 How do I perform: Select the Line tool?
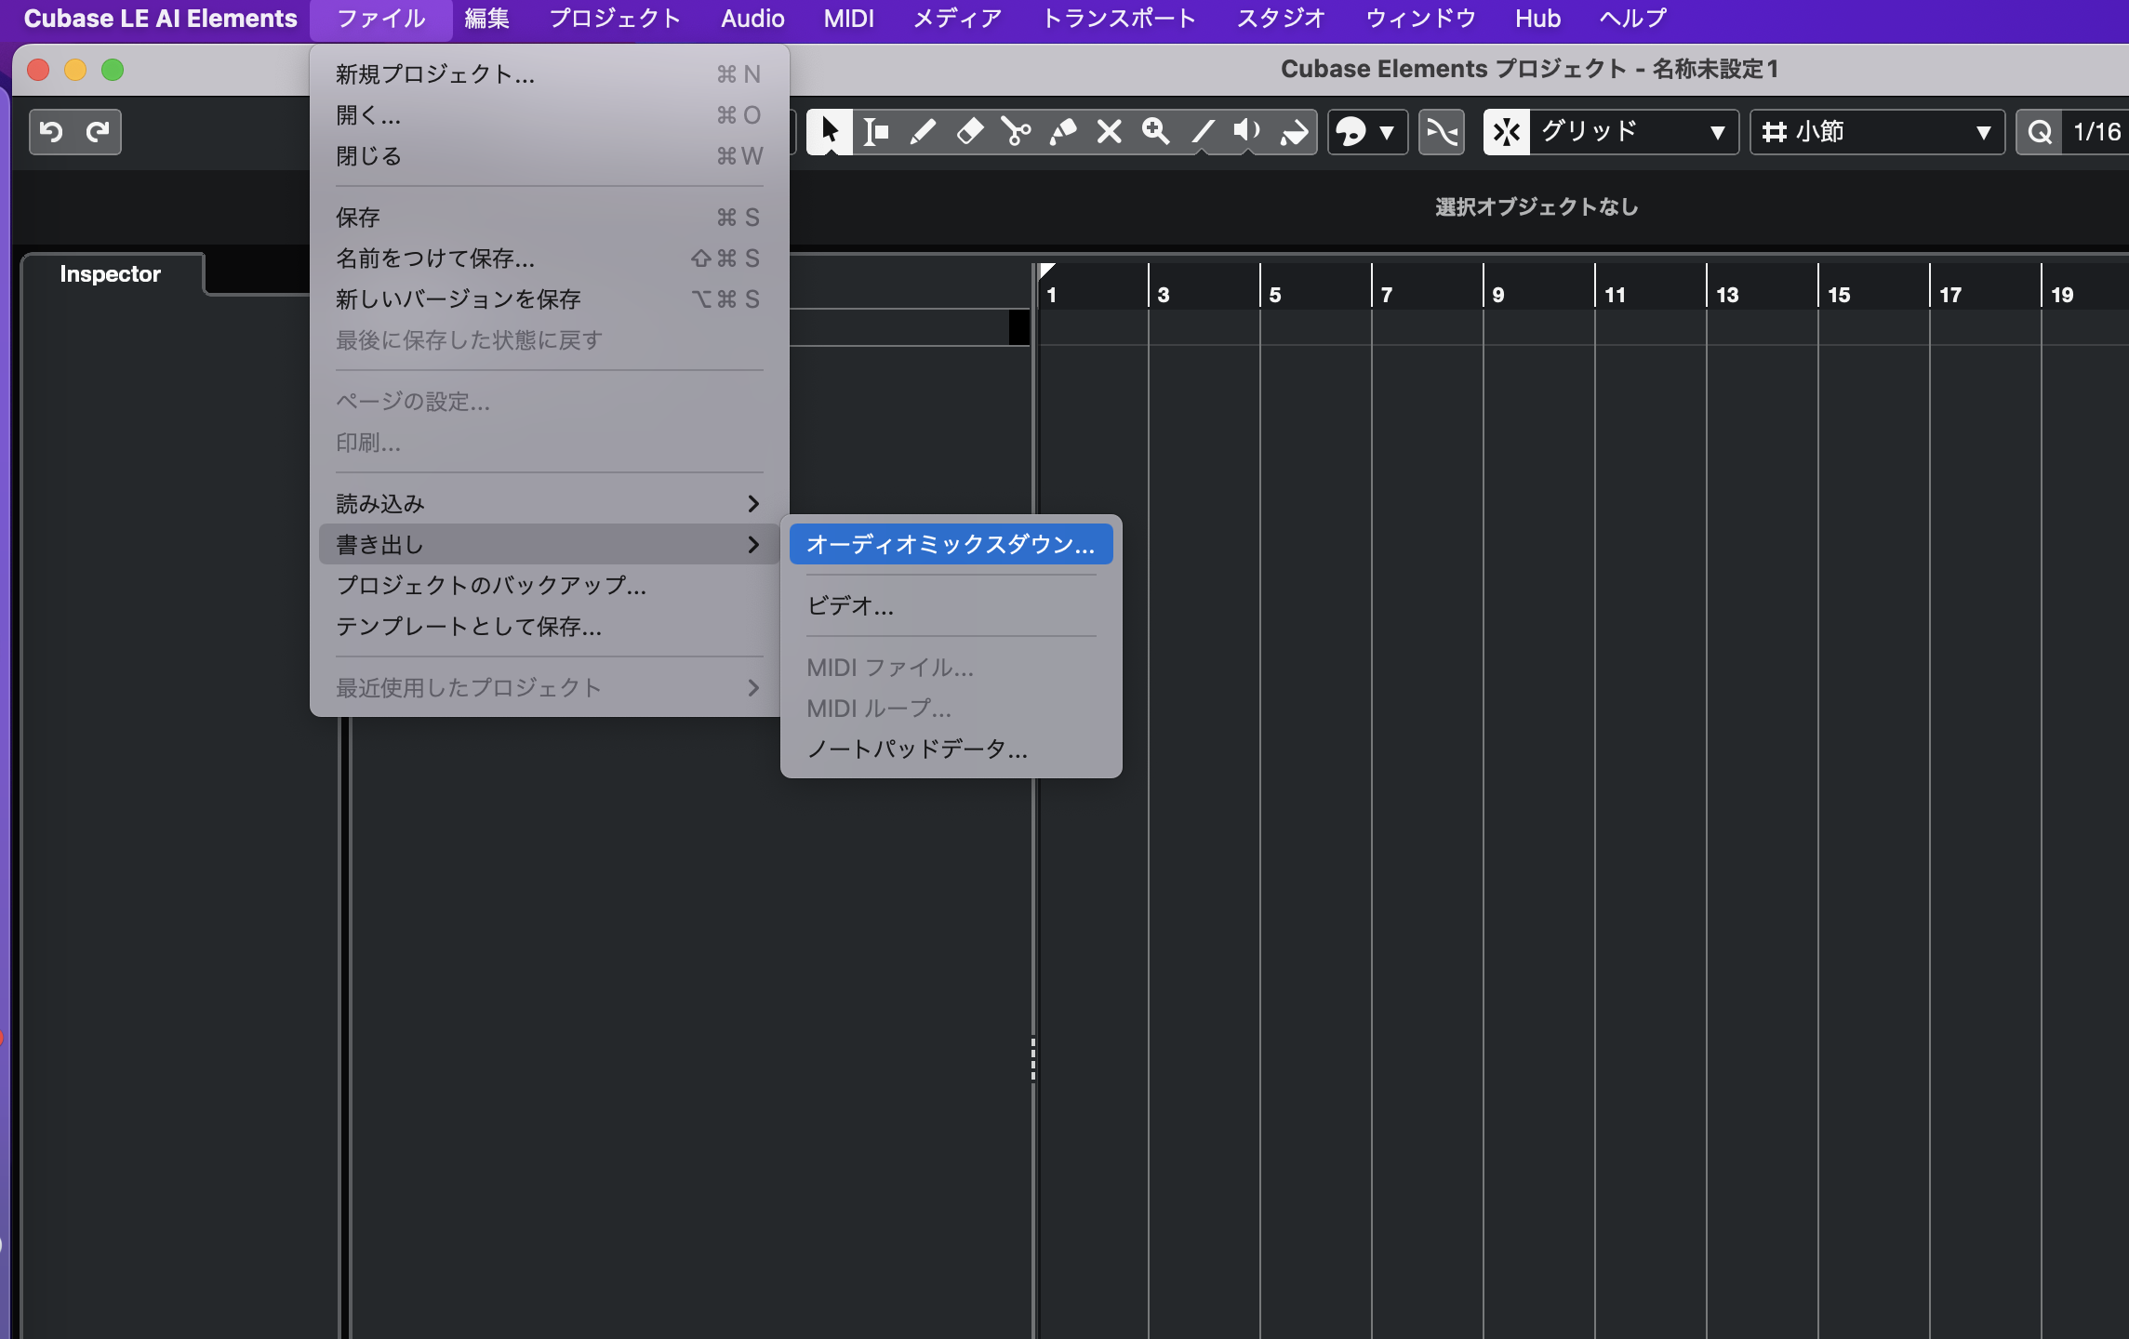(1202, 132)
